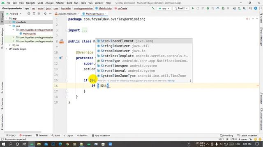Click Expand All icon in Project panel

click(34, 13)
